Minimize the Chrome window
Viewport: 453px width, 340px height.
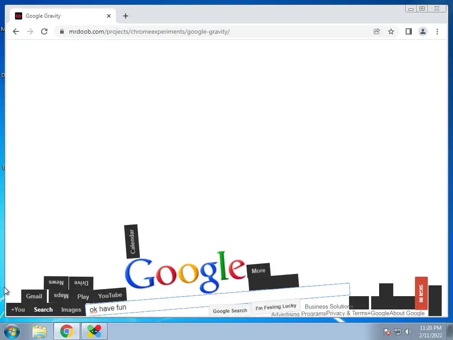pos(411,9)
